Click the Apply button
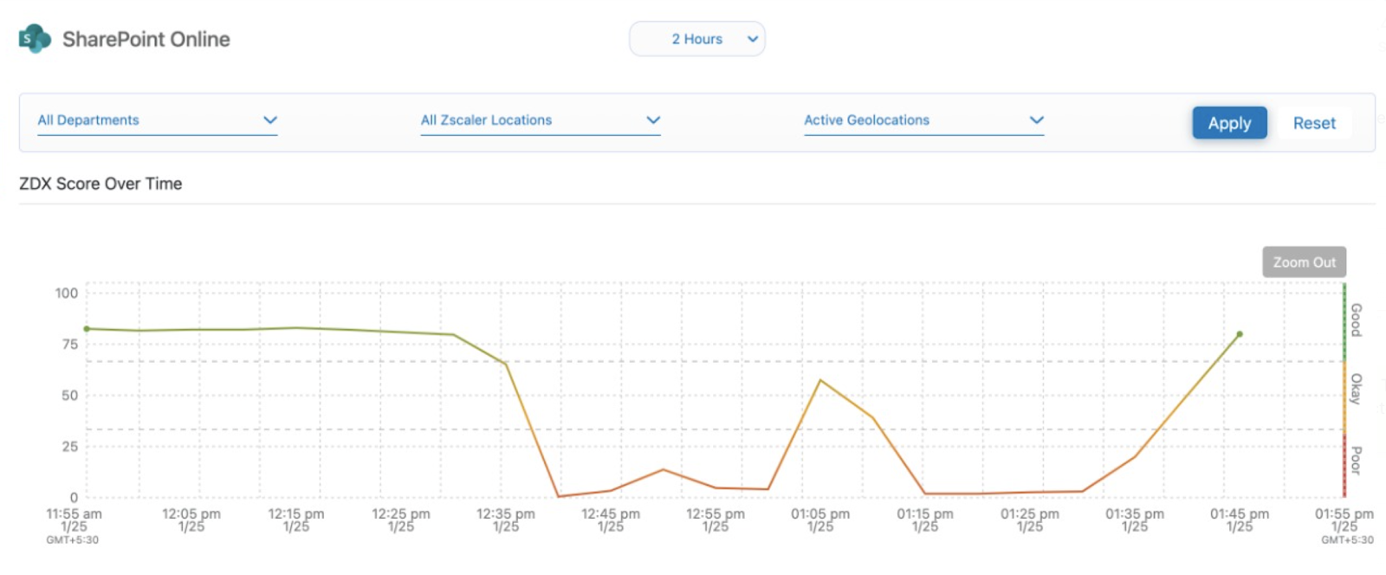1386x575 pixels. (1229, 123)
